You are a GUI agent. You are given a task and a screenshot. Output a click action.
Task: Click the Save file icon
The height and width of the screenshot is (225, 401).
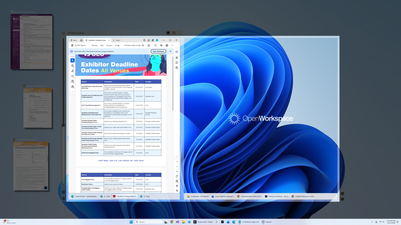point(156,45)
